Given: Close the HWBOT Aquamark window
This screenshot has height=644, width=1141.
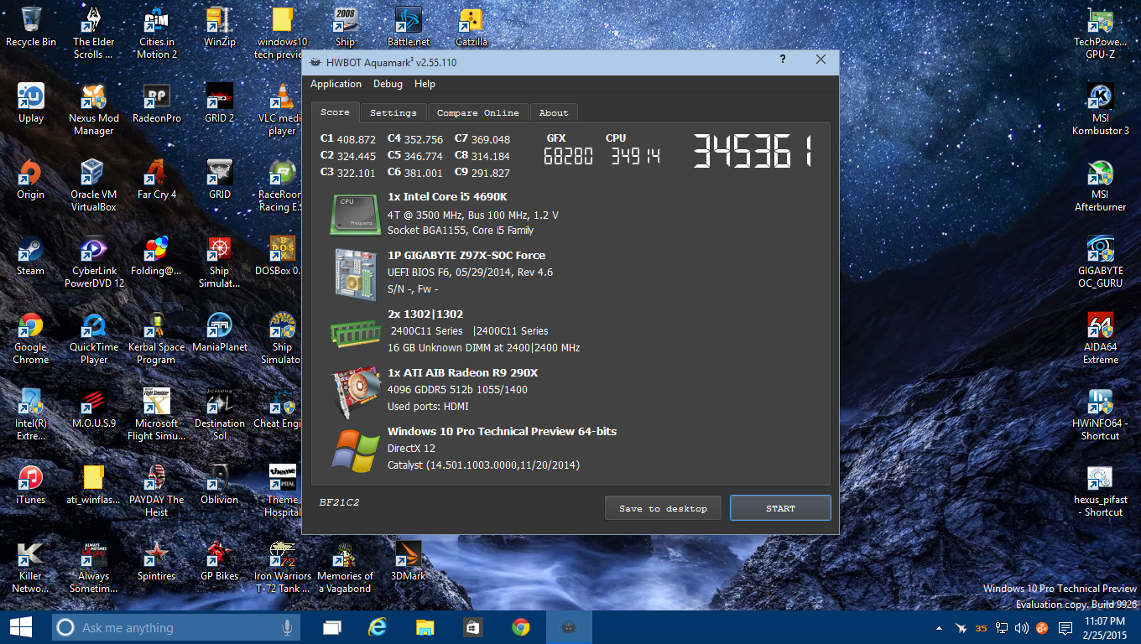Looking at the screenshot, I should [821, 60].
